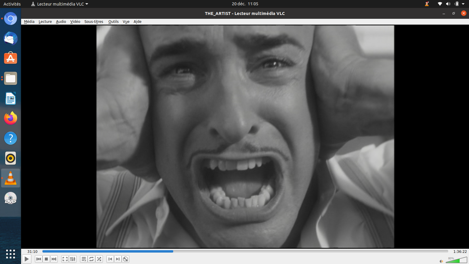
Task: Open the DVD disc menu
Action: (x=125, y=259)
